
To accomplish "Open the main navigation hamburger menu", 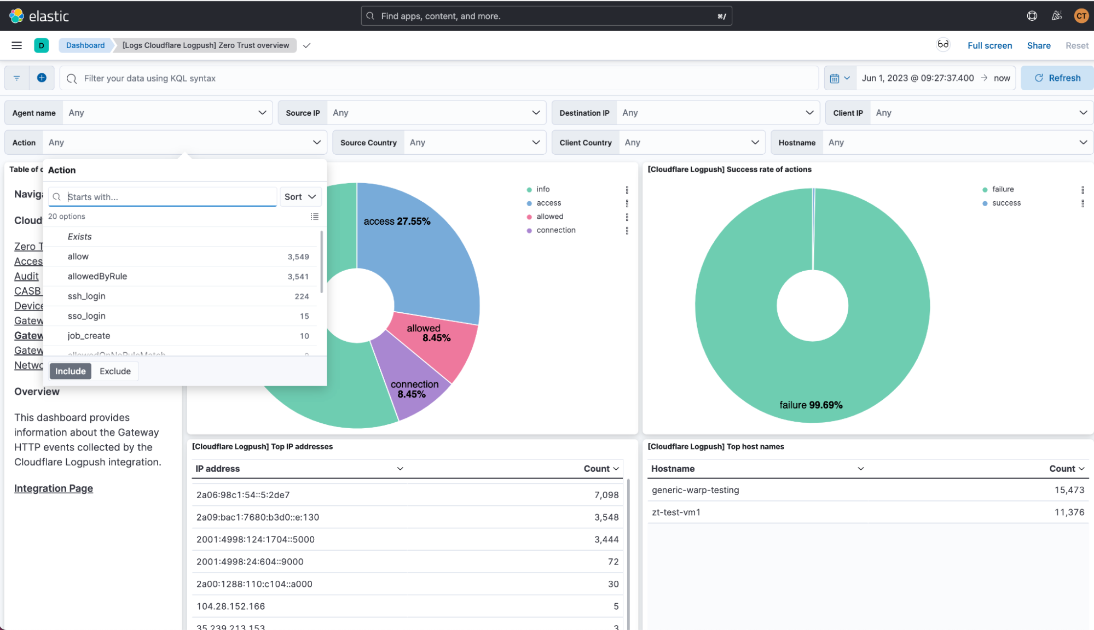I will click(16, 45).
